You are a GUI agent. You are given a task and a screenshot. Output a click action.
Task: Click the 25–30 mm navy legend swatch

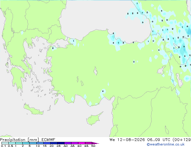pos(61,143)
